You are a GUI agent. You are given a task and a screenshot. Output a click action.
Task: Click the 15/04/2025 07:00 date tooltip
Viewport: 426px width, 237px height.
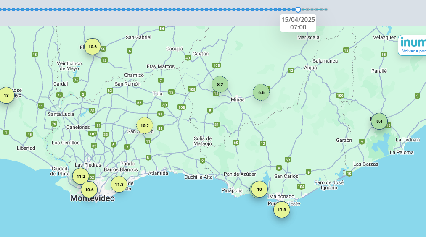point(298,23)
